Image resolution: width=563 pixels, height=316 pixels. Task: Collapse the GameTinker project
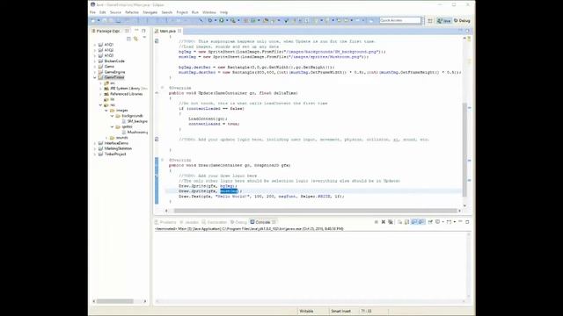coord(95,77)
